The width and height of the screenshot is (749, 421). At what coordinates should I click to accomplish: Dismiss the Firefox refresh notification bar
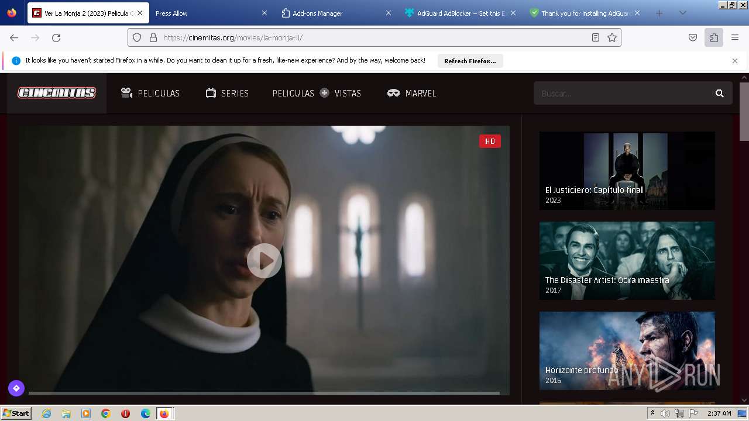(735, 61)
